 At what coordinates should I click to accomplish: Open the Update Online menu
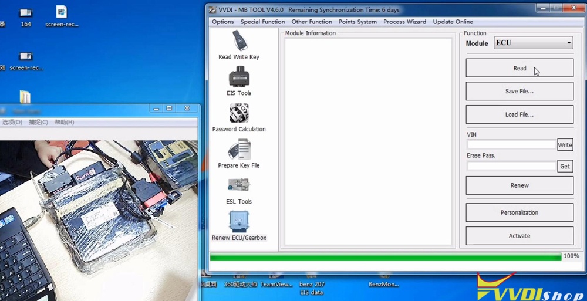[453, 22]
